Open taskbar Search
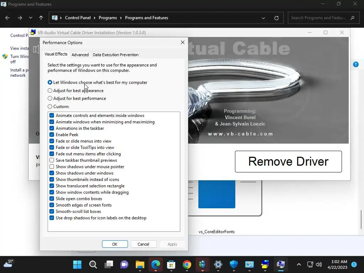364x273 pixels. click(x=93, y=264)
